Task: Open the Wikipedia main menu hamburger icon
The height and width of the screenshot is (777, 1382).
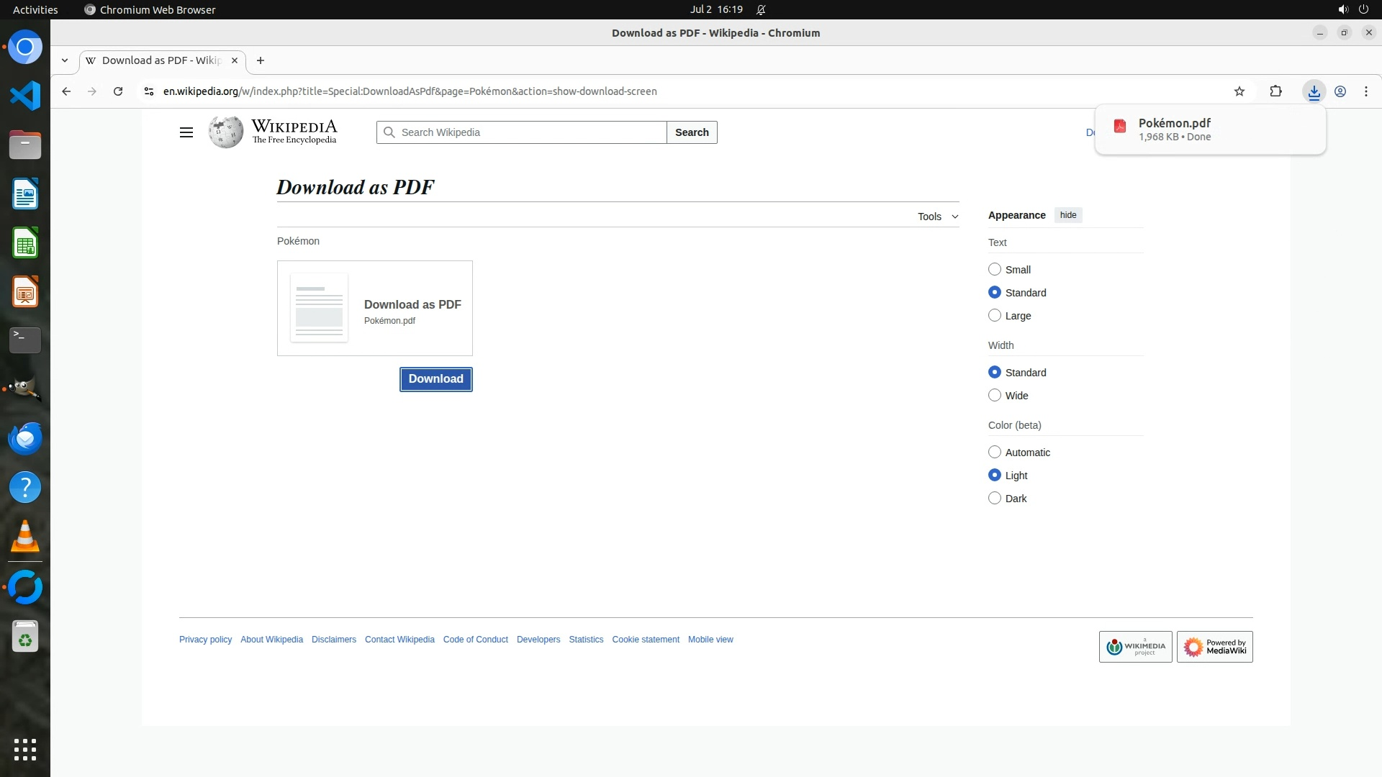Action: (186, 132)
